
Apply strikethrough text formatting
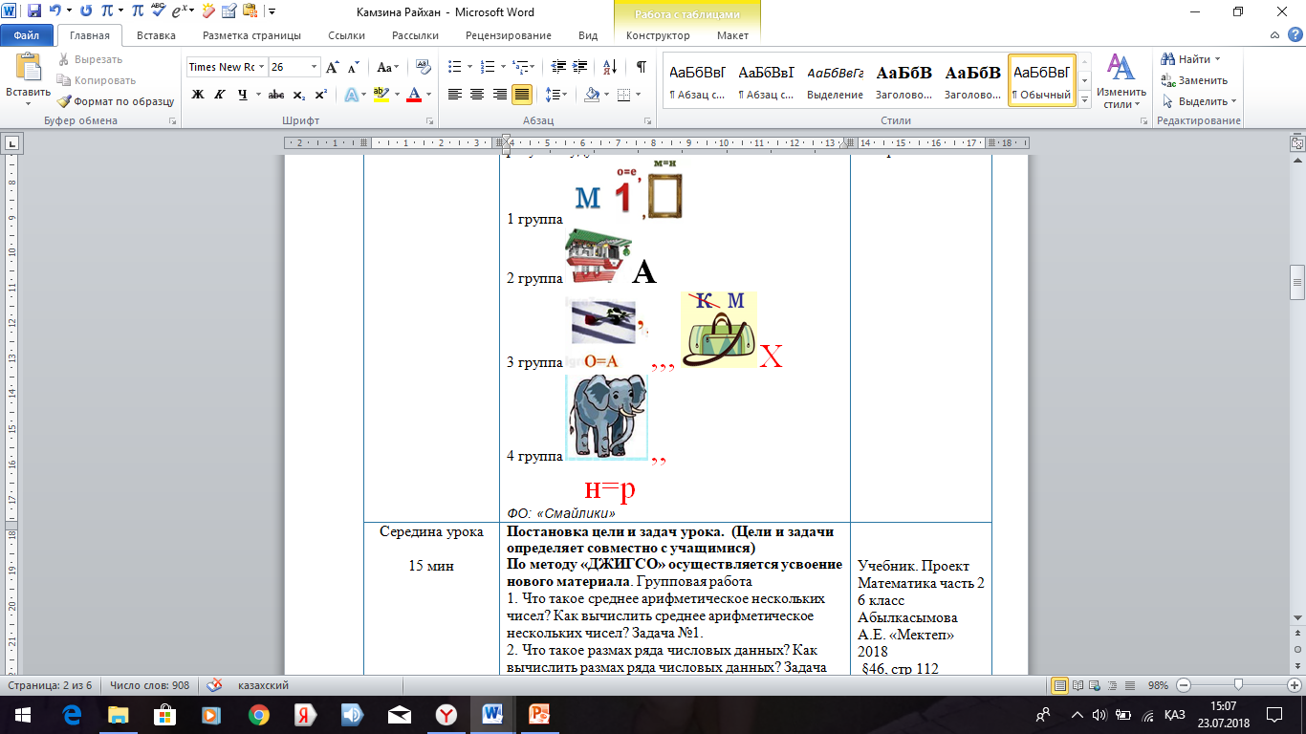click(x=276, y=95)
